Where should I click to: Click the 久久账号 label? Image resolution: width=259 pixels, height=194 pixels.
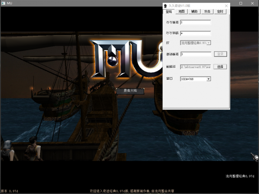click(172, 22)
